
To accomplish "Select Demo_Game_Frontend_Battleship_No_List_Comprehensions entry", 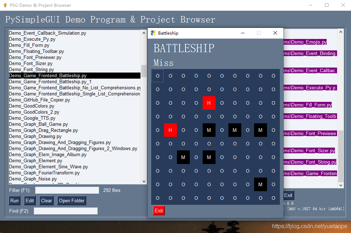I will 75,88.
